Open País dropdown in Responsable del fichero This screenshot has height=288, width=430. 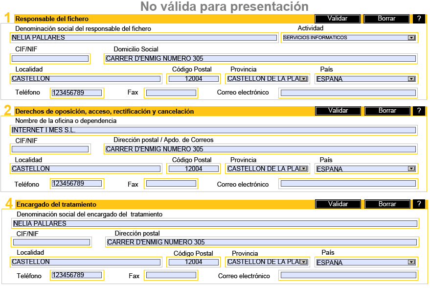[411, 79]
